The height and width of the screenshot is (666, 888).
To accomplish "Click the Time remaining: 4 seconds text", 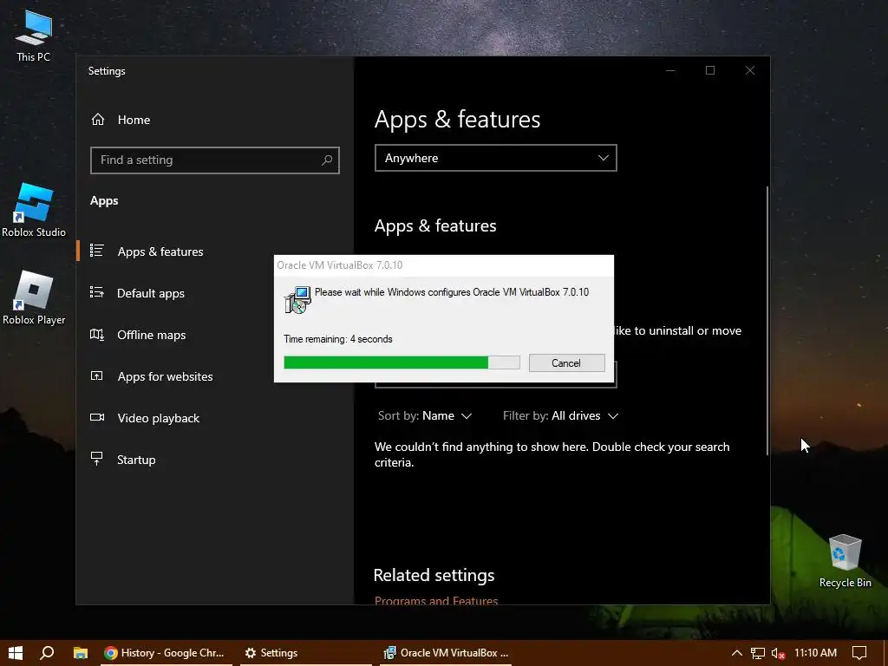I will pos(338,339).
